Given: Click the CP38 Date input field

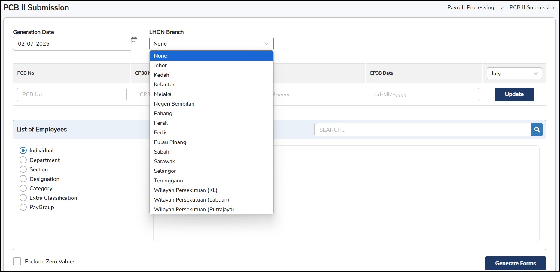Looking at the screenshot, I should [424, 94].
